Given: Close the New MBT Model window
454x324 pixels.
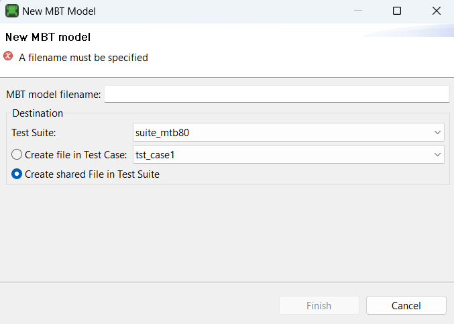Looking at the screenshot, I should tap(437, 11).
